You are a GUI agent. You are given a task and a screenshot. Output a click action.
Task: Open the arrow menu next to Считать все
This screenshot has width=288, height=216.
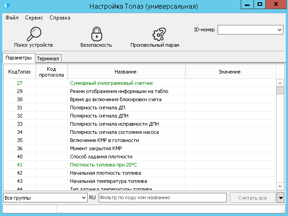(x=280, y=198)
